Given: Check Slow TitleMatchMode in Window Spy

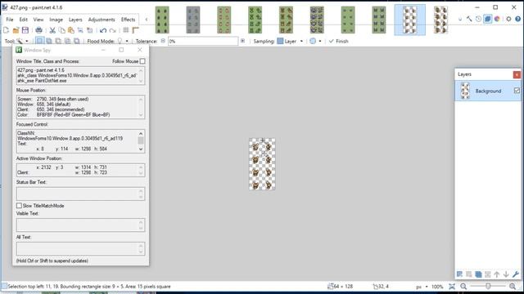Looking at the screenshot, I should point(19,206).
